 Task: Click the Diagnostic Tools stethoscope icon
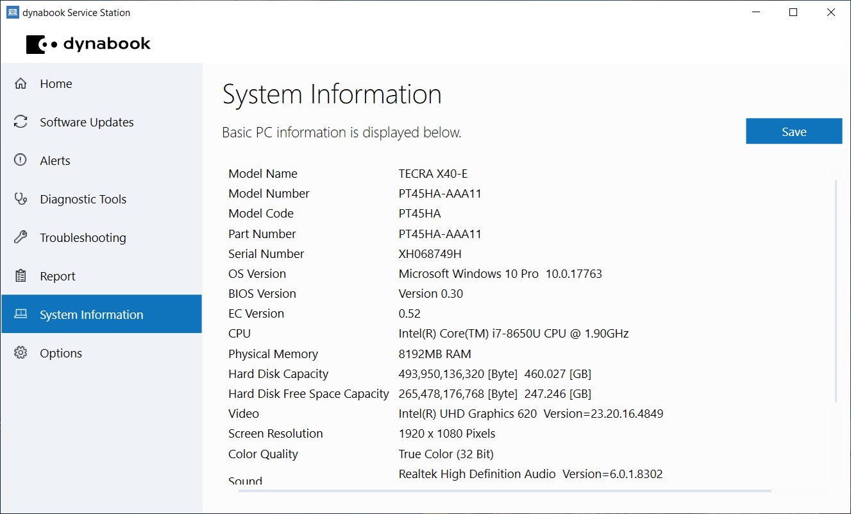point(21,199)
